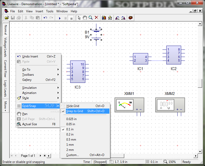Set grid size to 2 mm
Viewport: 205px width, 166px height.
pos(85,150)
